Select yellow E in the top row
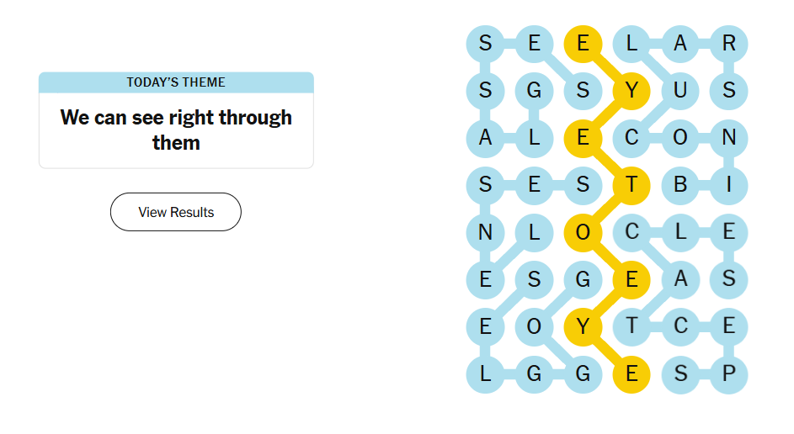Image resolution: width=794 pixels, height=434 pixels. (583, 43)
